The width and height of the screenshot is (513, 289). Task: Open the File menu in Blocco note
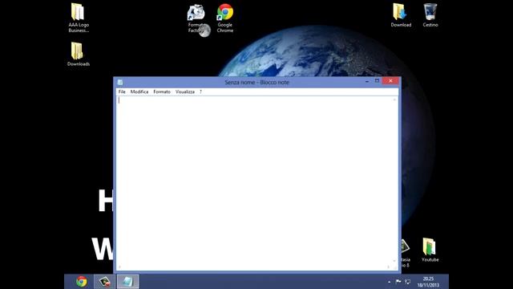click(x=122, y=92)
